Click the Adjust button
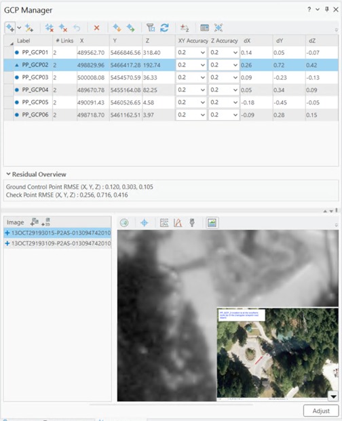Image resolution: width=342 pixels, height=421 pixels. (x=321, y=411)
